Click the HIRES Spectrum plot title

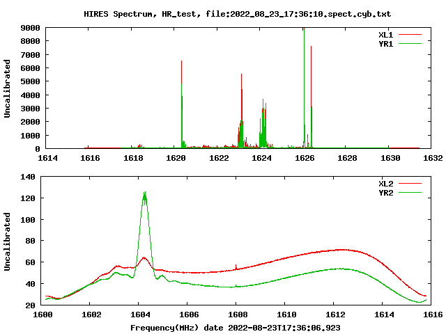237,14
